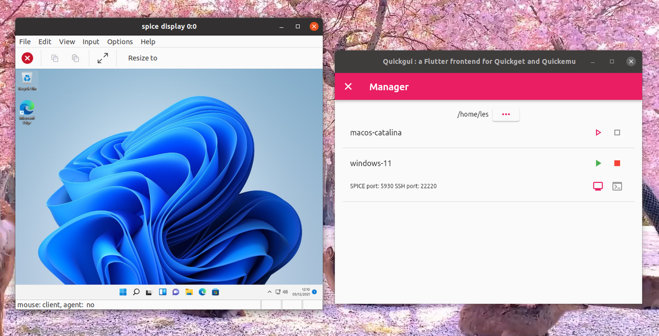Stop the windows-11 VM with red stop icon
Screen dimensions: 659x336
coord(617,163)
